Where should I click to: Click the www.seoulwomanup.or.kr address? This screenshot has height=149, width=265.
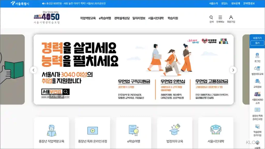click(x=55, y=97)
